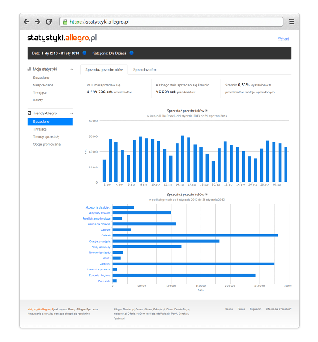Open the Okazje, przyjęcia subcategory link
318x342 pixels.
(x=100, y=242)
